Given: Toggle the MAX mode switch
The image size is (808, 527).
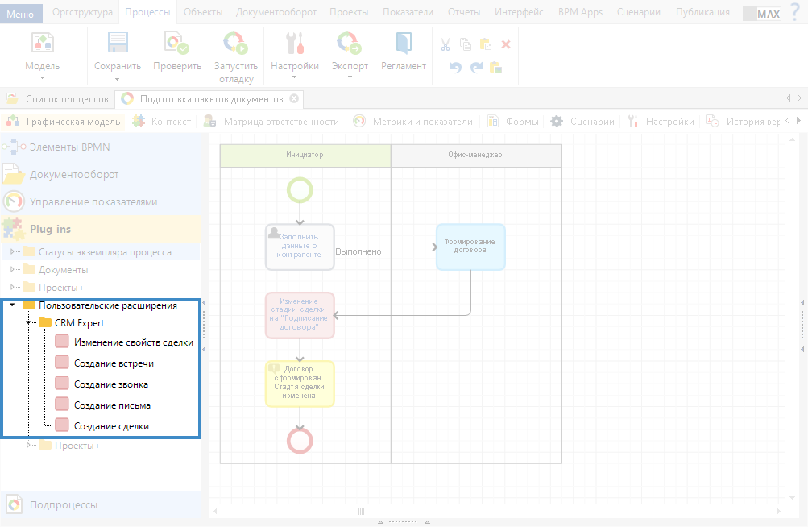Looking at the screenshot, I should (761, 13).
